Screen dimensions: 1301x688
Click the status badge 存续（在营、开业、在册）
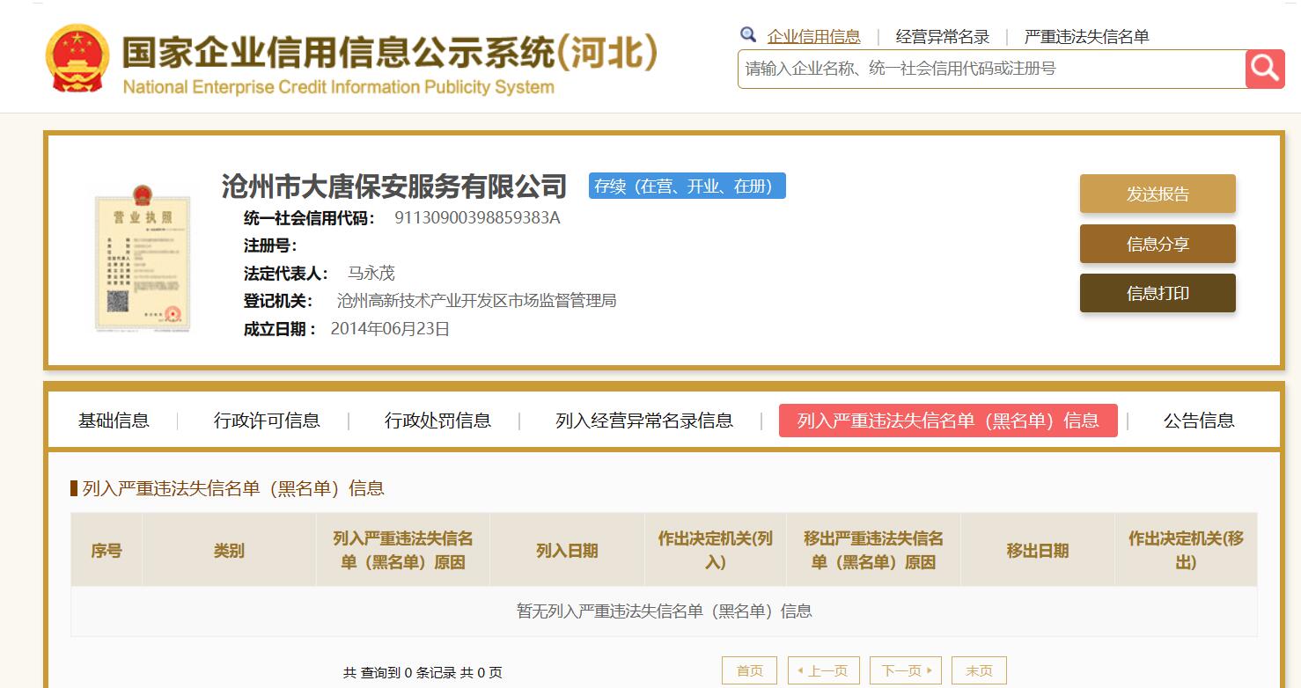(x=687, y=186)
